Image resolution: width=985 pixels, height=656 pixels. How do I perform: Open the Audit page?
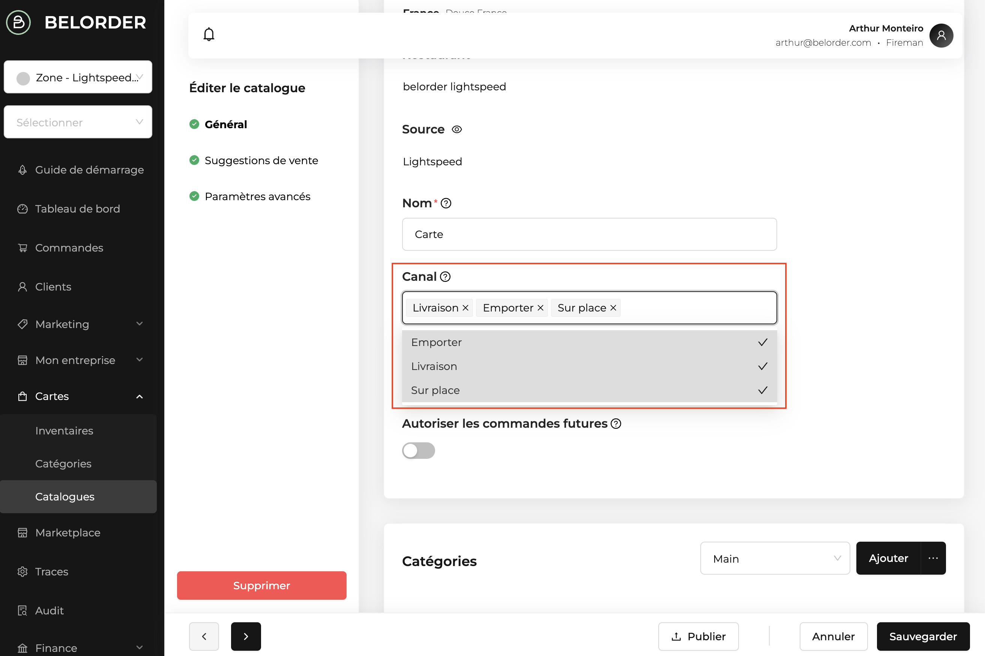[x=50, y=610]
